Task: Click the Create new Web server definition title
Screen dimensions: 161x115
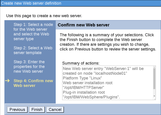Action: (31, 3)
